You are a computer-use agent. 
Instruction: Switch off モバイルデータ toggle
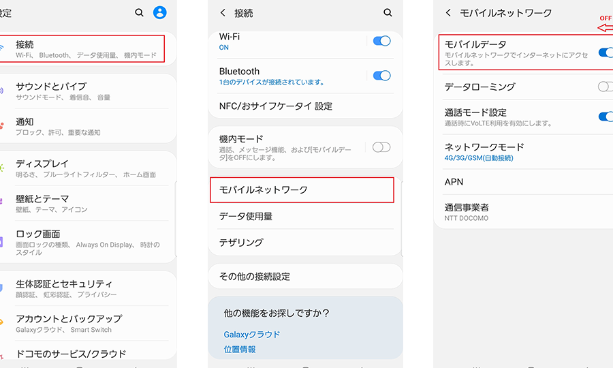(x=606, y=52)
